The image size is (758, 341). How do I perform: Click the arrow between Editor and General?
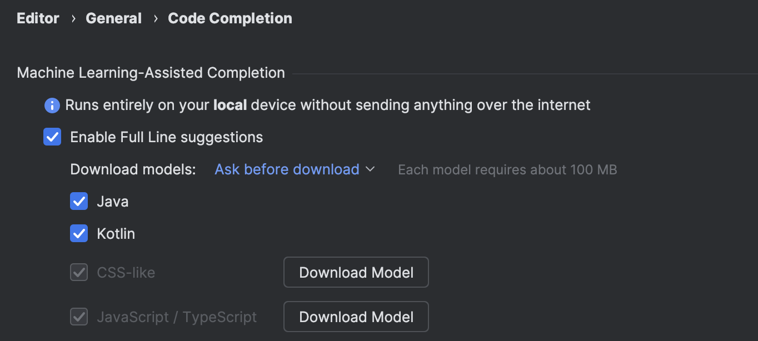(73, 18)
